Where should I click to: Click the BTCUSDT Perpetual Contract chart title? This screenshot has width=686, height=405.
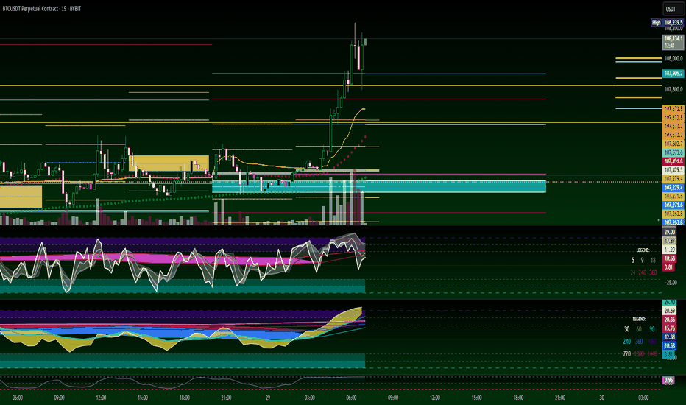pyautogui.click(x=42, y=8)
